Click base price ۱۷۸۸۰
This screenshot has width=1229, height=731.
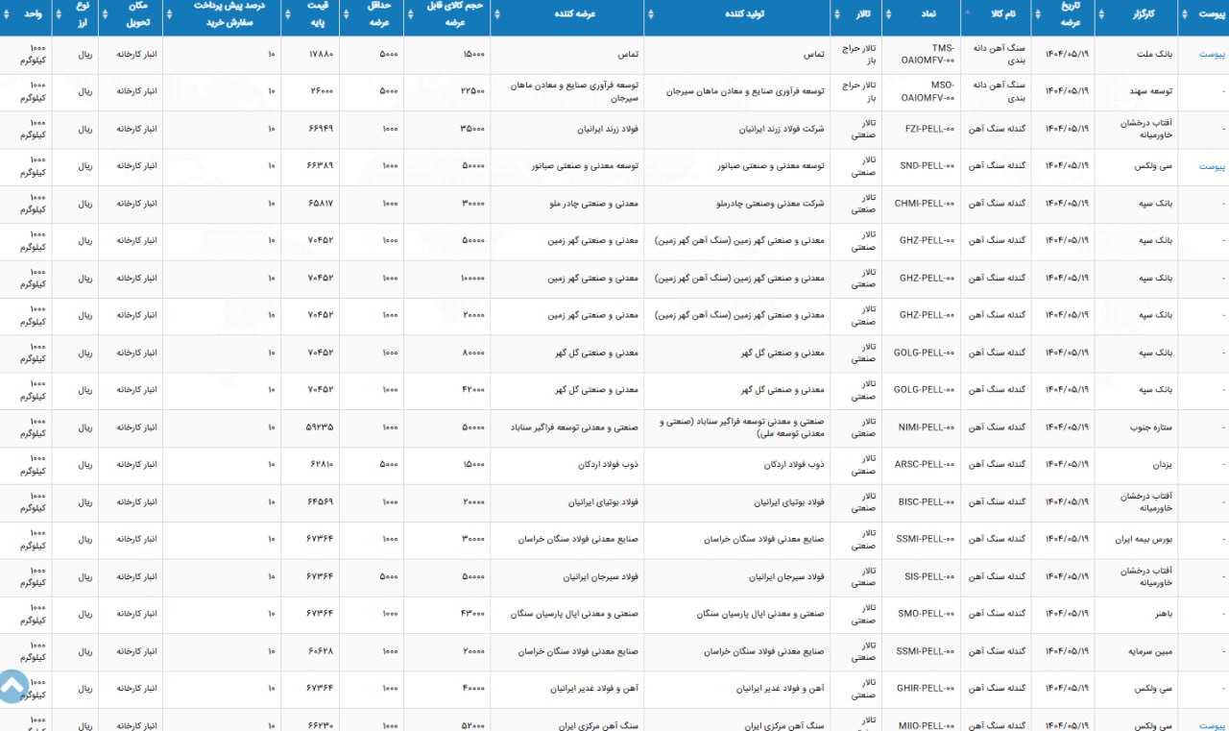click(321, 55)
